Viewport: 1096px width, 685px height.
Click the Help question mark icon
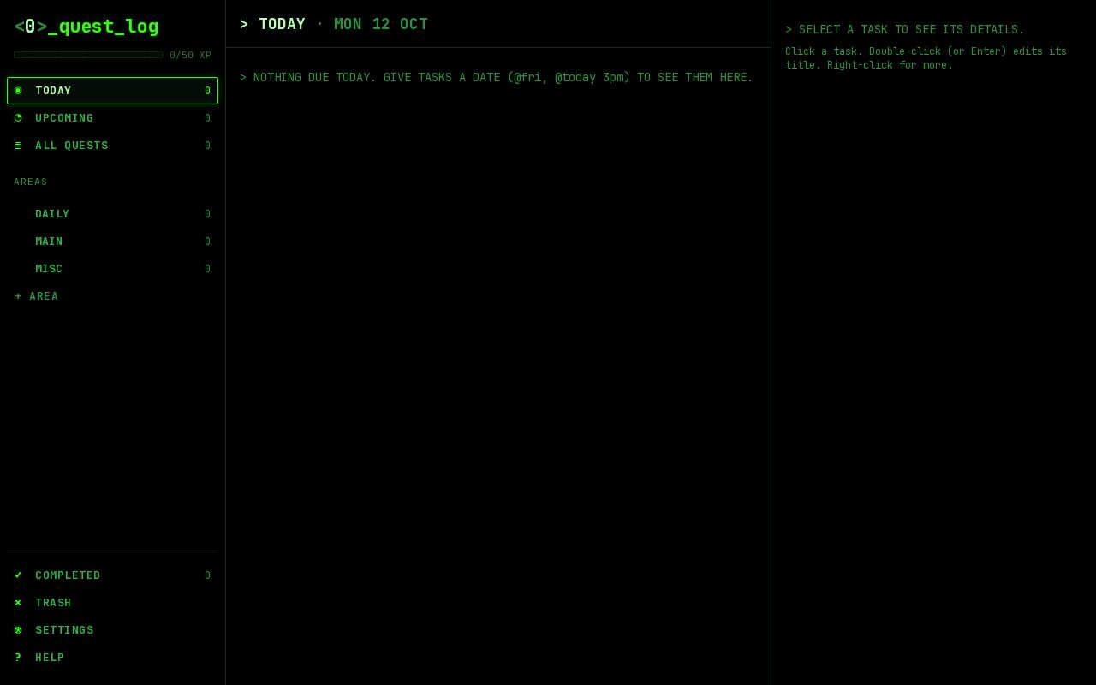click(18, 658)
